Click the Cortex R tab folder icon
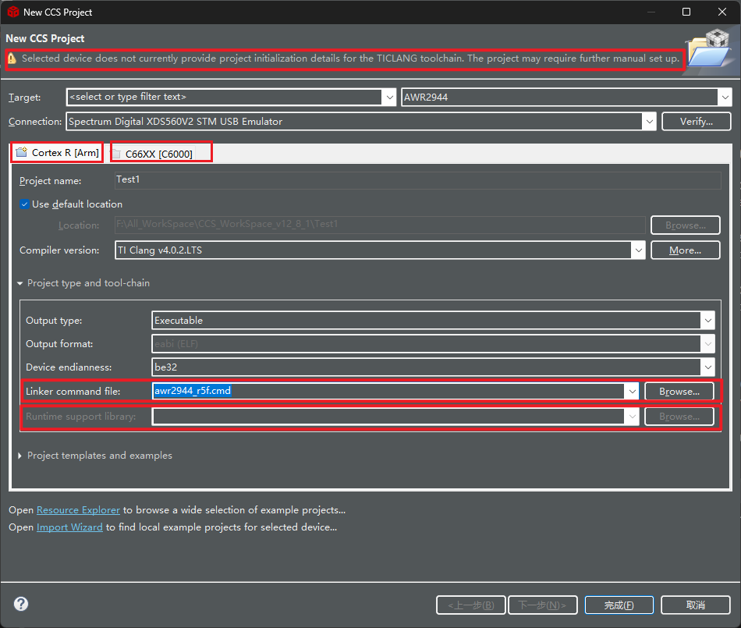Image resolution: width=741 pixels, height=628 pixels. click(x=22, y=152)
